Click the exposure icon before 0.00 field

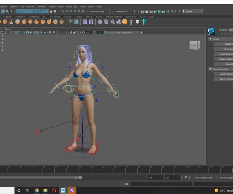click(83, 33)
